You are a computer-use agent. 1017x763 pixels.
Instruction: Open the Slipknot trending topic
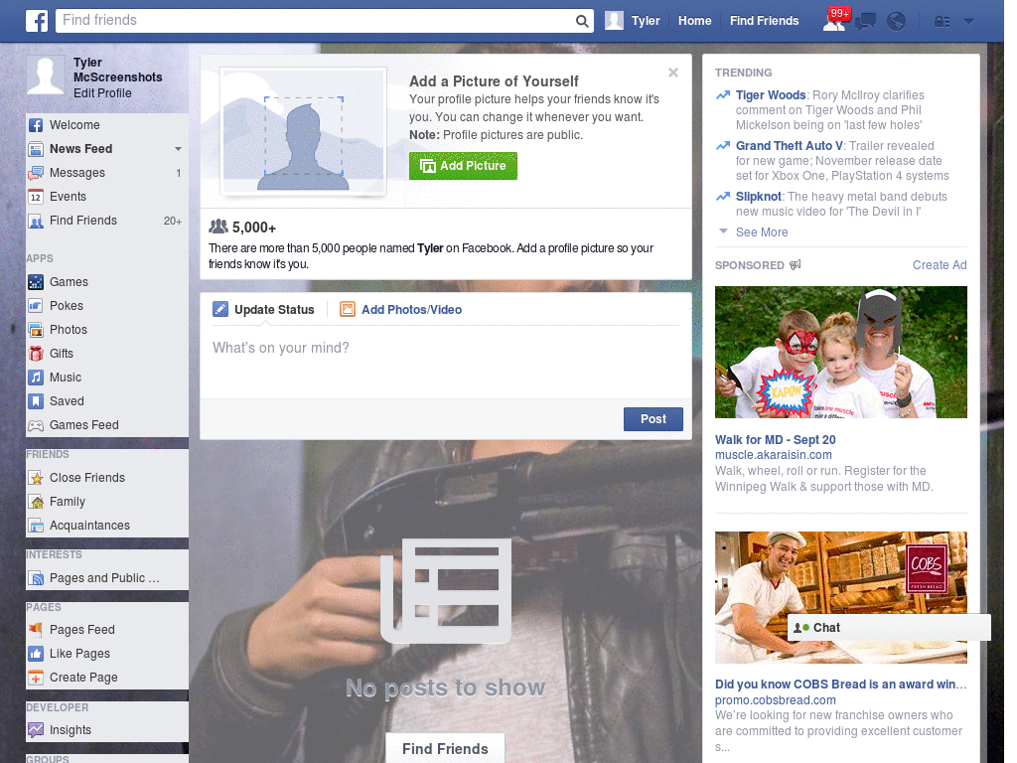(758, 197)
